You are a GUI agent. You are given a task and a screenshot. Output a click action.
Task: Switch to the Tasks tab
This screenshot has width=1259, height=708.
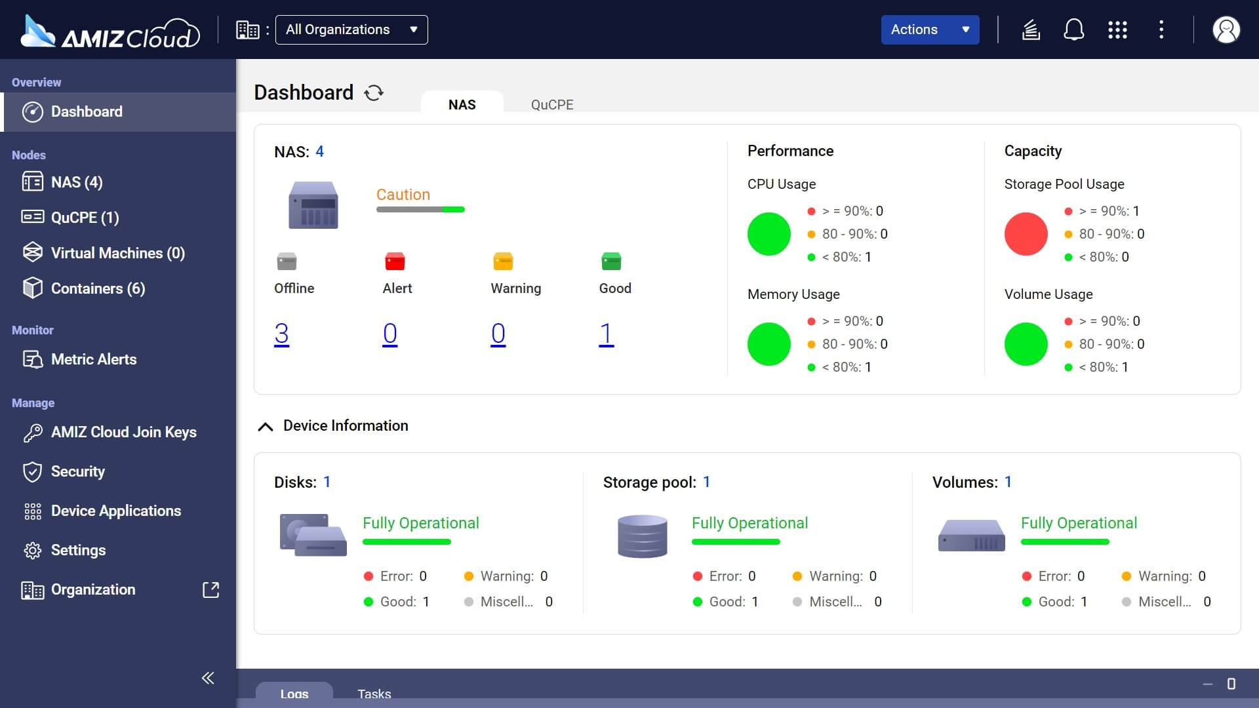point(374,694)
